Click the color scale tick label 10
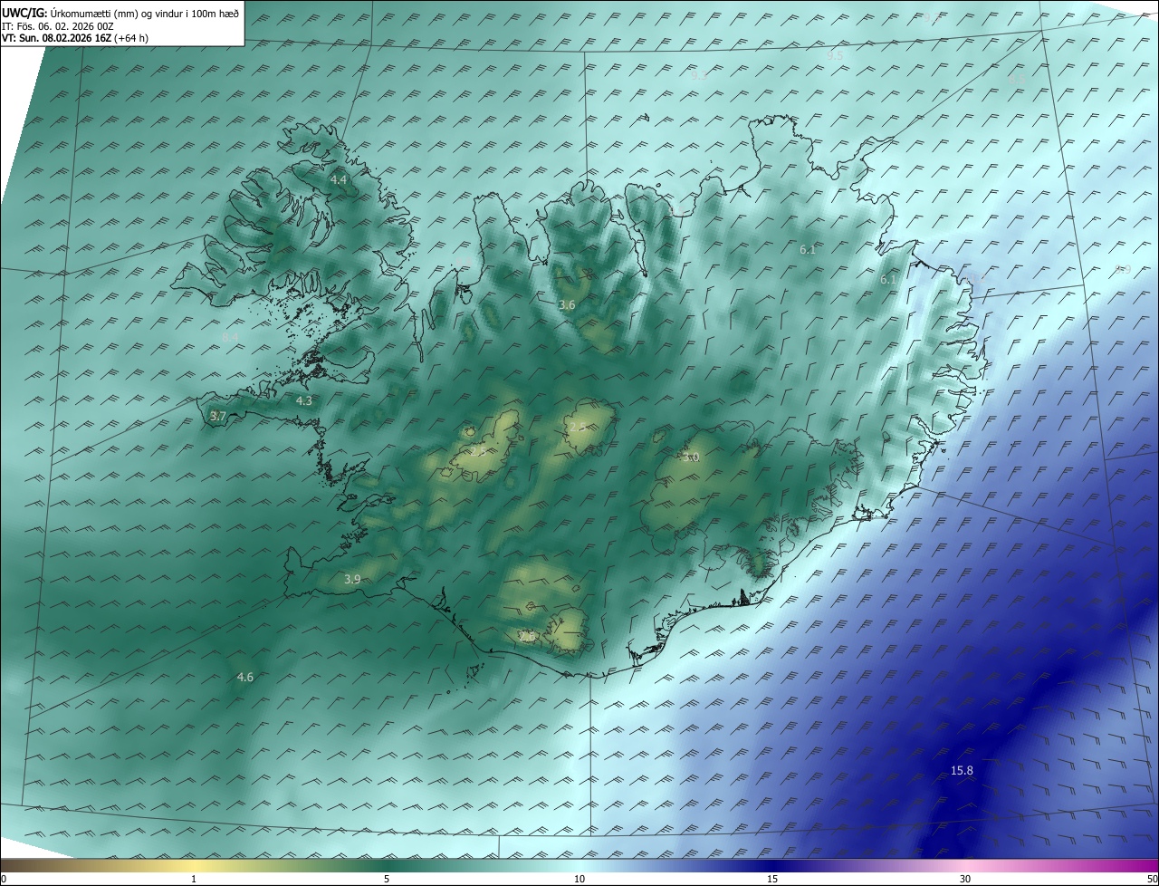The width and height of the screenshot is (1159, 886). click(579, 879)
